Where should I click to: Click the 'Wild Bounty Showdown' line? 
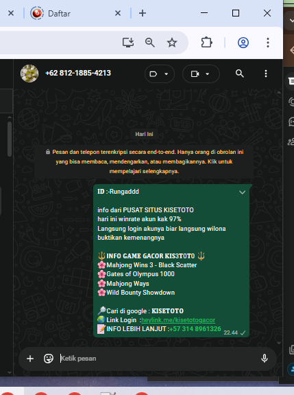140,293
